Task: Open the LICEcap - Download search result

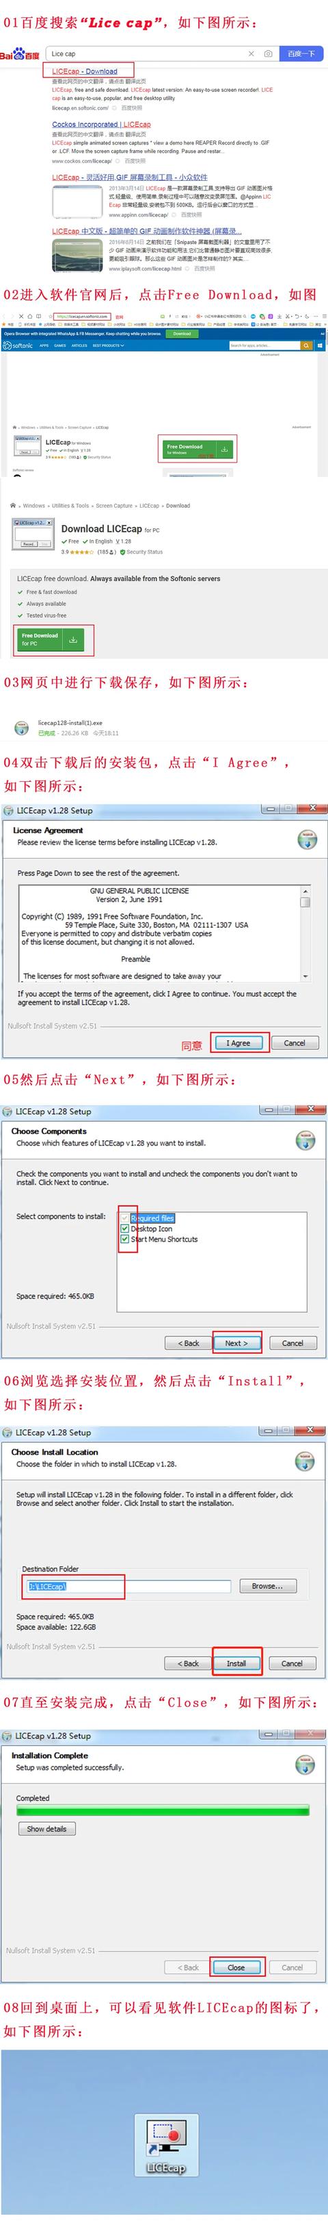Action: click(84, 71)
